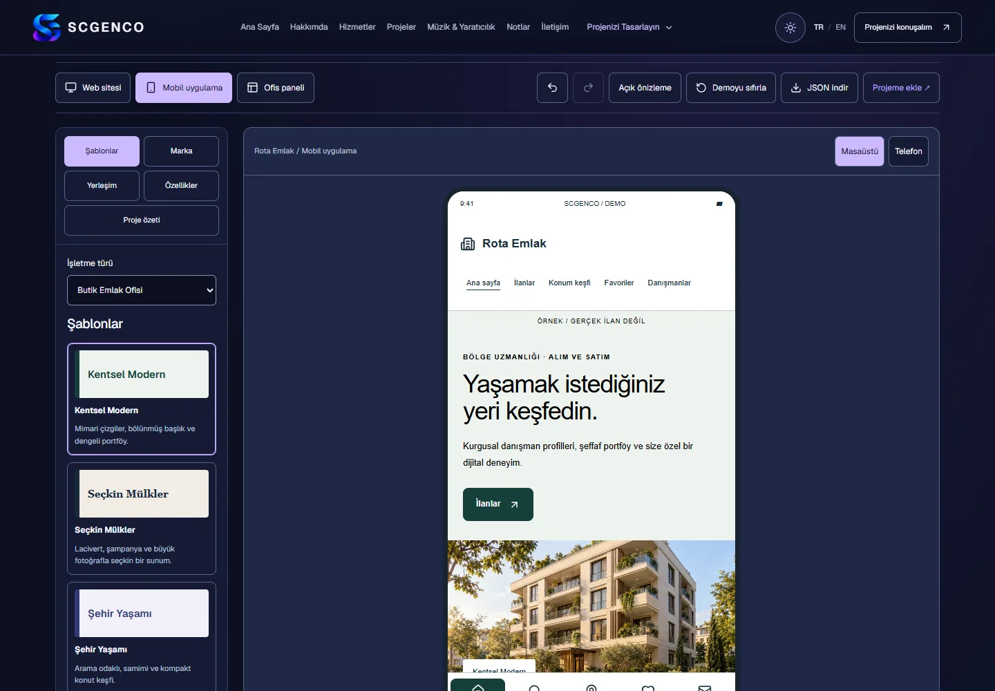Select the Seçkin Mülkler template card
This screenshot has height=691, width=995.
coord(142,518)
